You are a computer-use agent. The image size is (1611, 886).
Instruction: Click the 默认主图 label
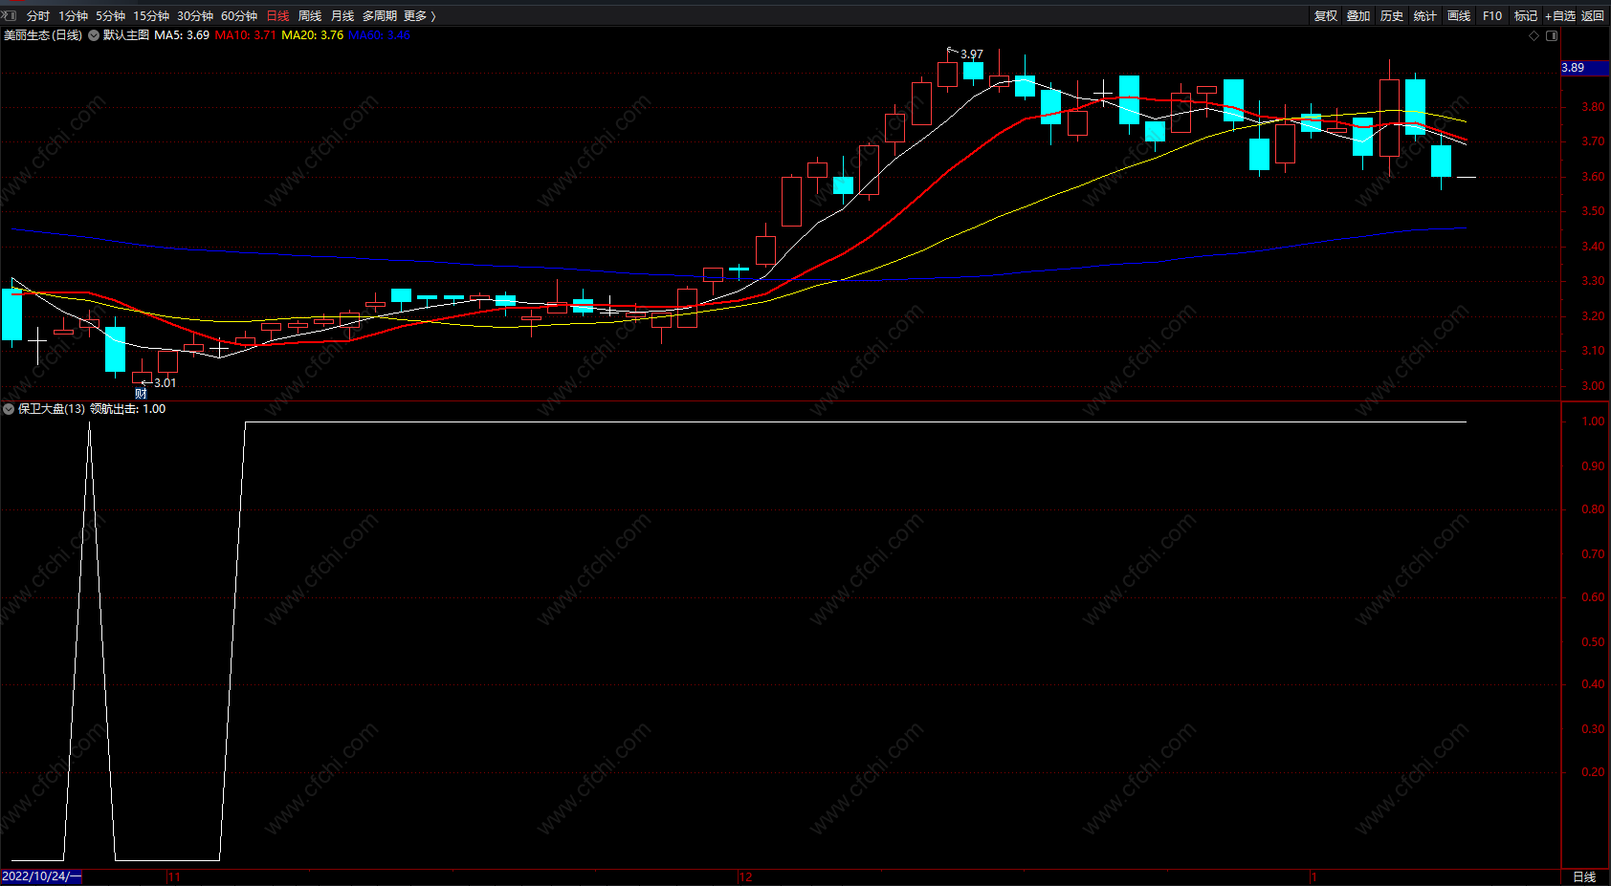[126, 35]
